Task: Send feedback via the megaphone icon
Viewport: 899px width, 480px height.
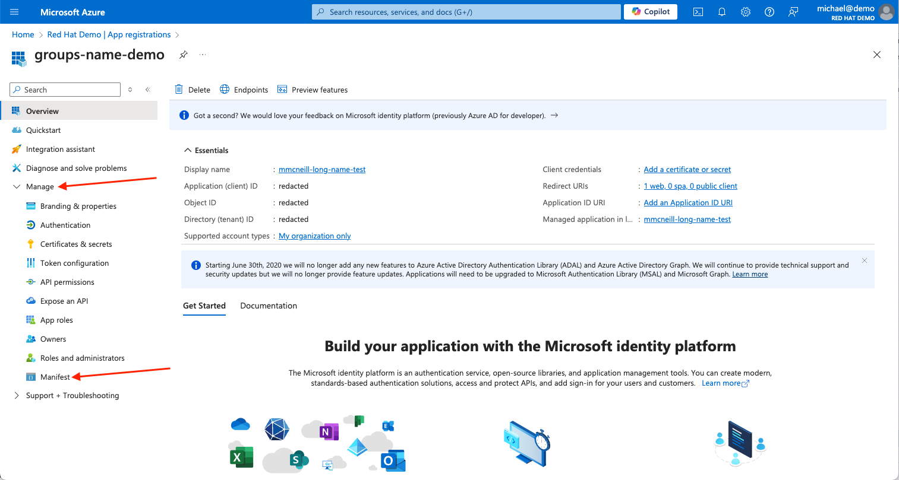Action: (793, 12)
